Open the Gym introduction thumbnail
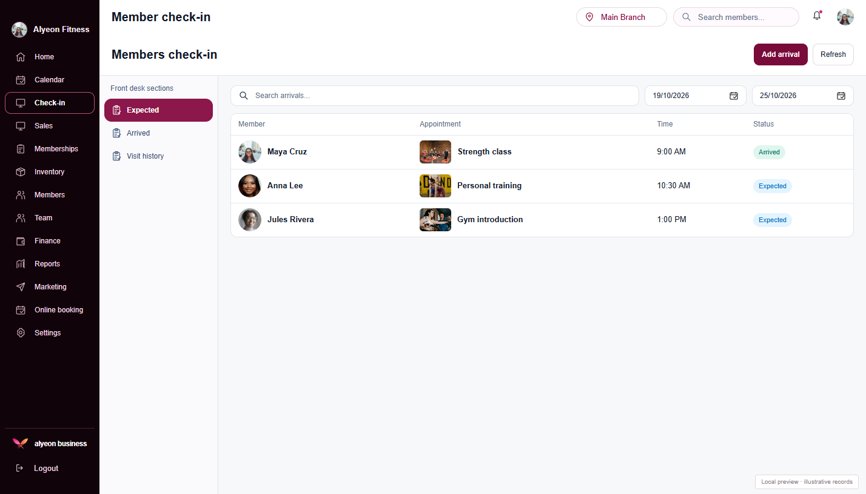The image size is (866, 494). (x=435, y=220)
